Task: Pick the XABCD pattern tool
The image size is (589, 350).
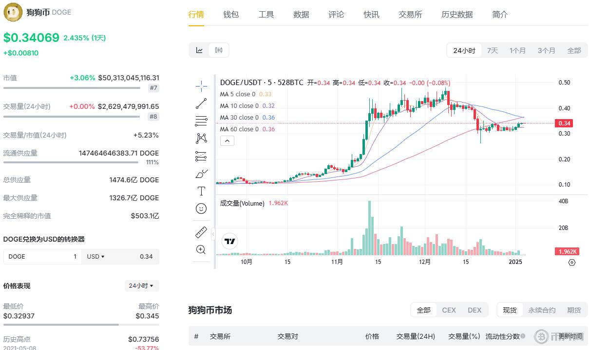Action: click(201, 138)
